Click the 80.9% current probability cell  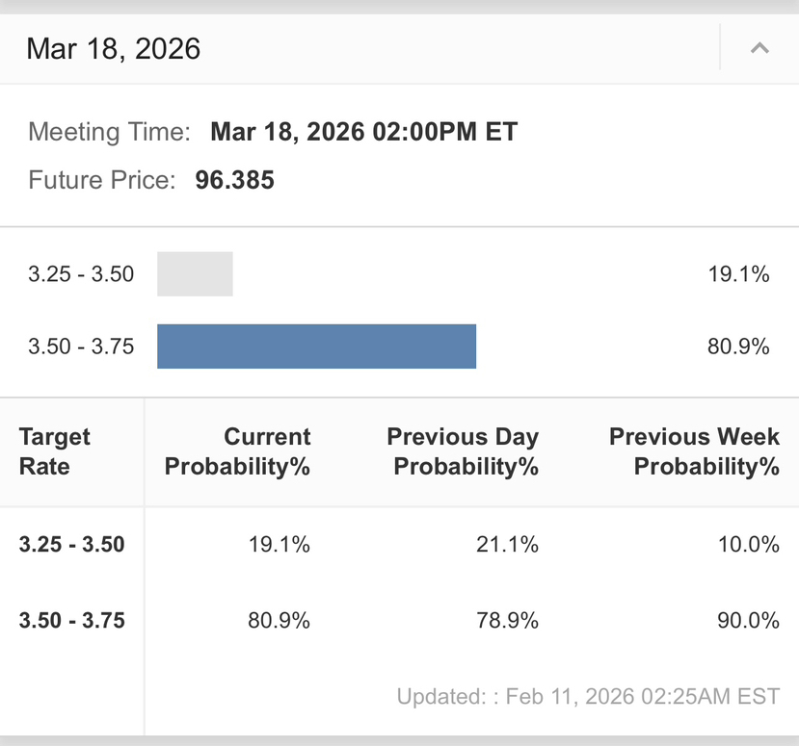[x=279, y=621]
